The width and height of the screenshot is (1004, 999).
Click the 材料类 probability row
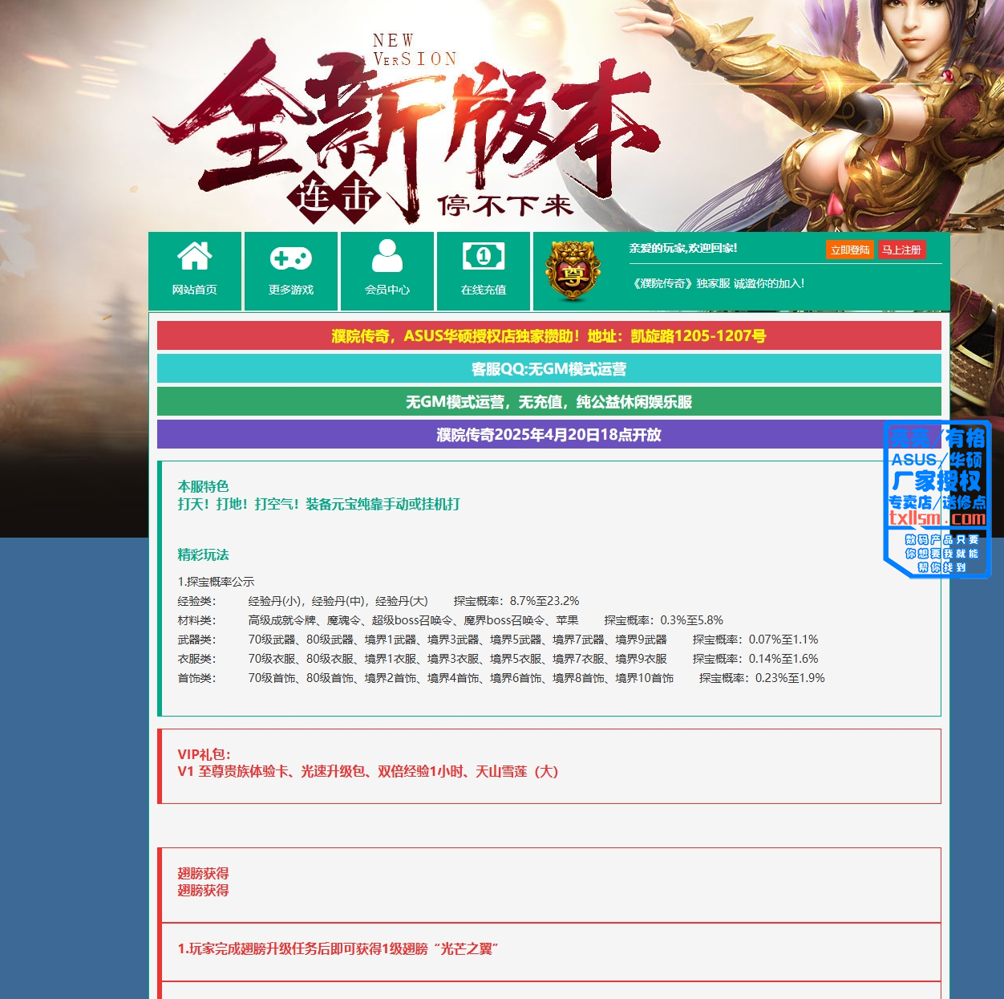tap(451, 620)
